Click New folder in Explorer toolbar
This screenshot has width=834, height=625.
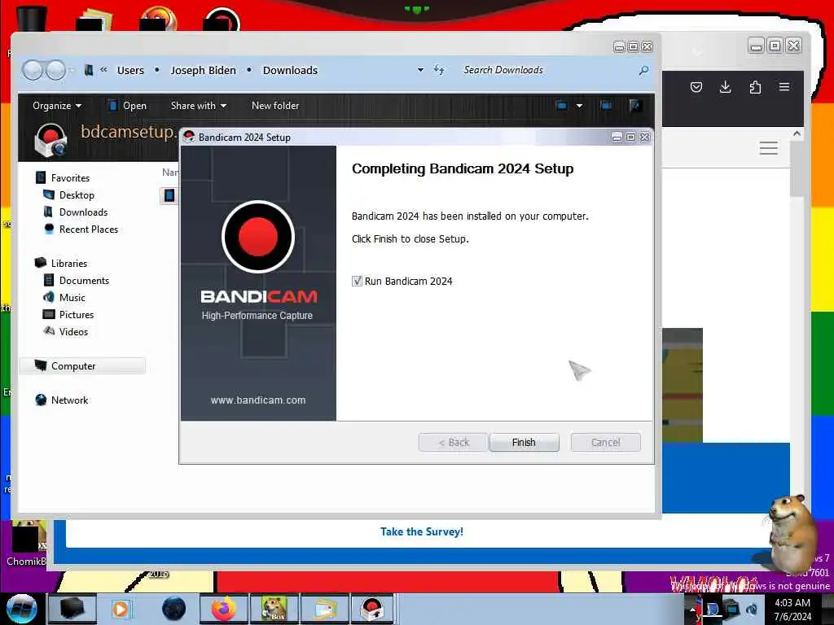pos(275,106)
